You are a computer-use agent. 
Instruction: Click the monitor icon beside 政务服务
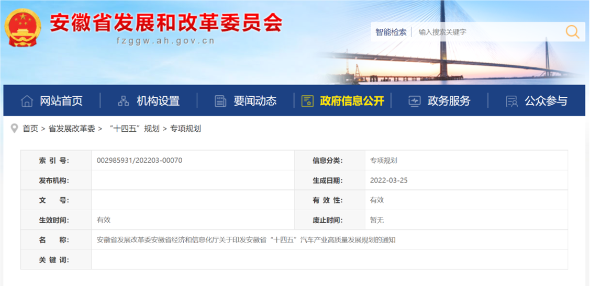pyautogui.click(x=414, y=101)
